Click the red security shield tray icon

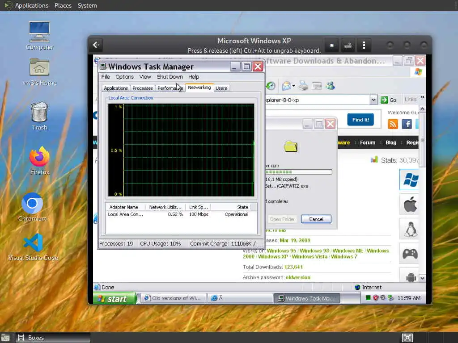[376, 298]
